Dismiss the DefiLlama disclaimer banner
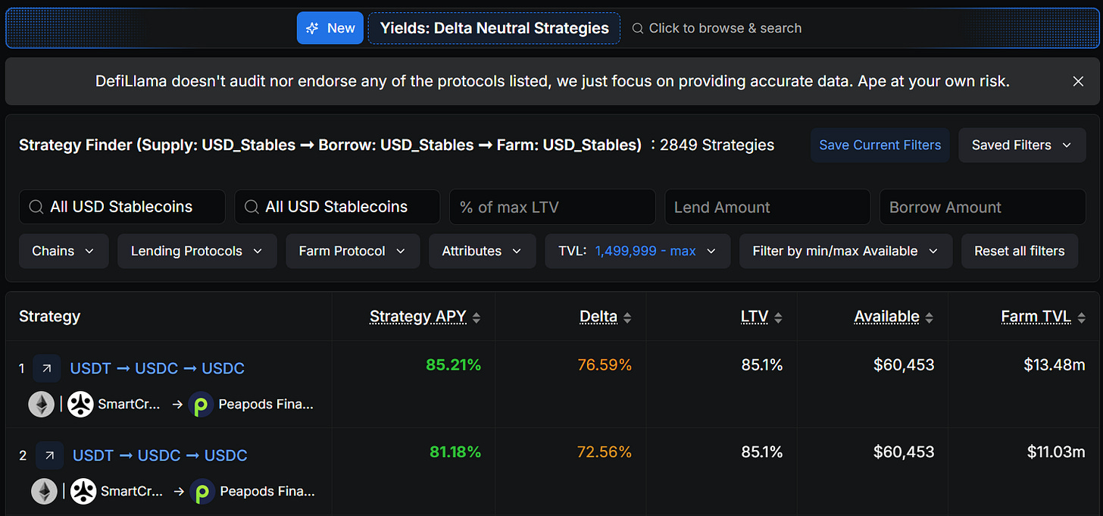This screenshot has width=1103, height=516. coord(1078,81)
